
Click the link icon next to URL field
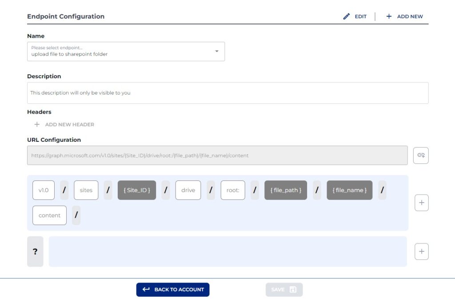[x=421, y=155]
